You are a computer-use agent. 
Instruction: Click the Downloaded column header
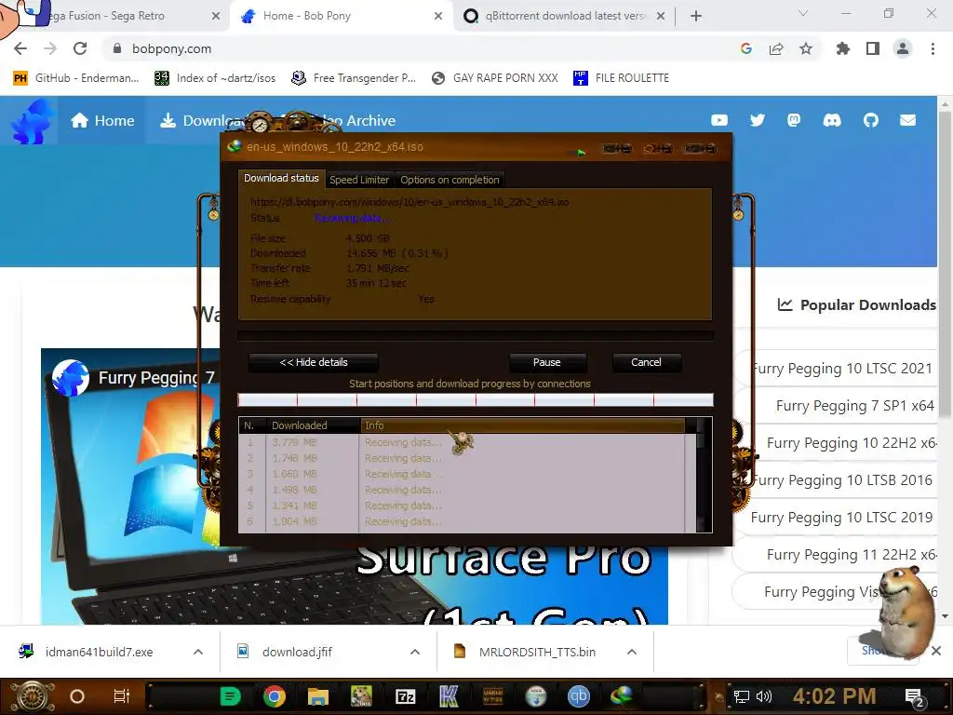[x=313, y=425]
